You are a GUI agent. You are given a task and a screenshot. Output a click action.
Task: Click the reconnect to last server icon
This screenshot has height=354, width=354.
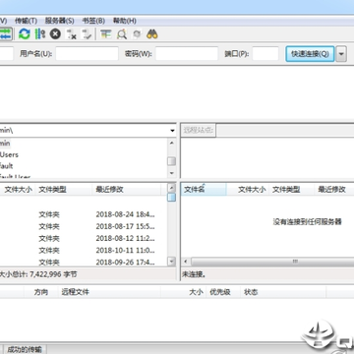[x=87, y=34]
